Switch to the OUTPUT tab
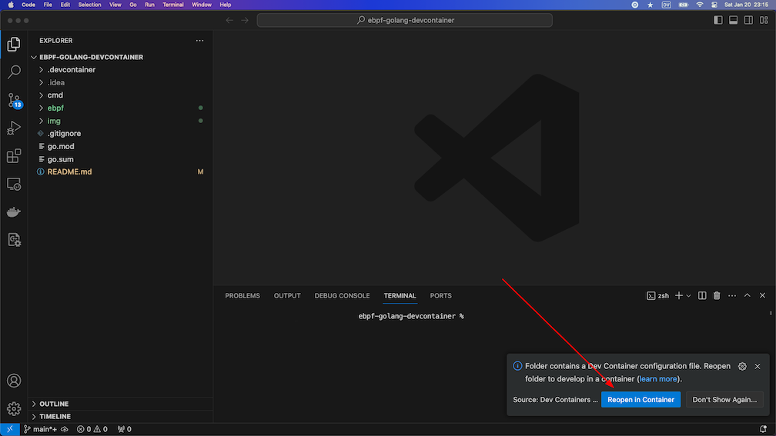Image resolution: width=776 pixels, height=436 pixels. point(287,295)
